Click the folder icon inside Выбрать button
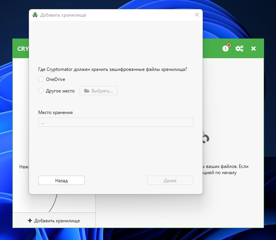The width and height of the screenshot is (276, 240). 86,91
